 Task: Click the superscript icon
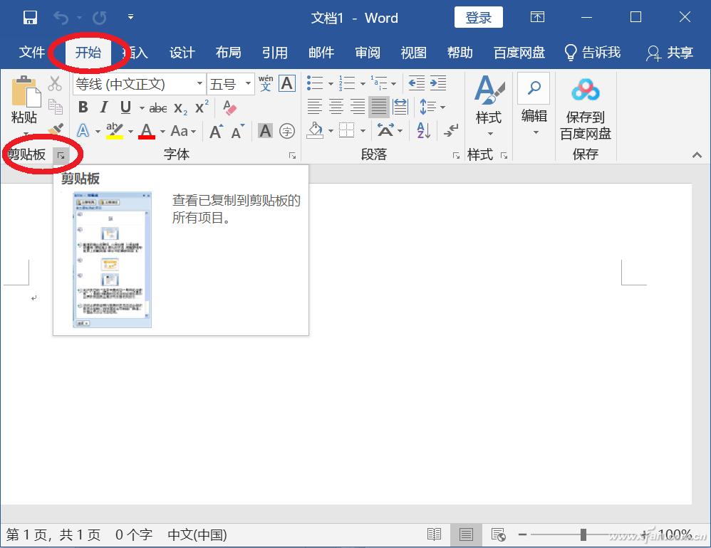click(x=200, y=107)
